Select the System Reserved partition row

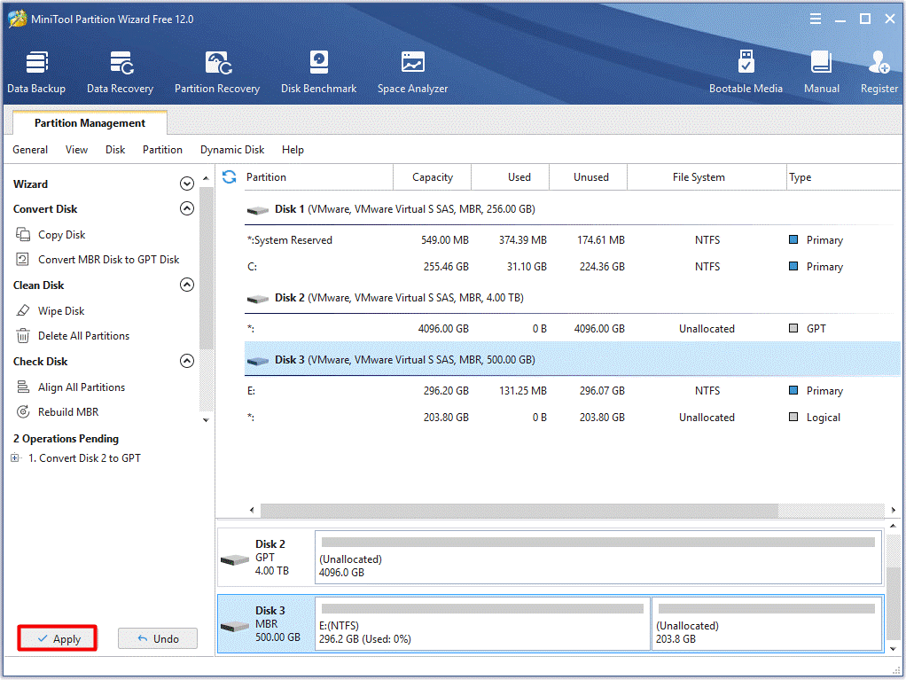pos(573,239)
